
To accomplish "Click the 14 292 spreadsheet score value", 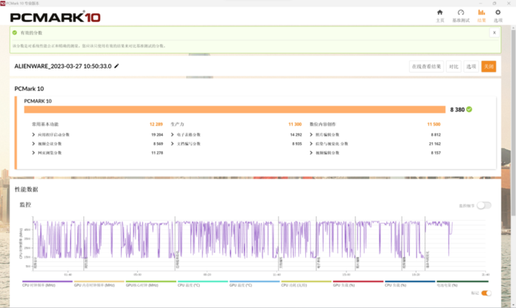I will click(x=296, y=135).
